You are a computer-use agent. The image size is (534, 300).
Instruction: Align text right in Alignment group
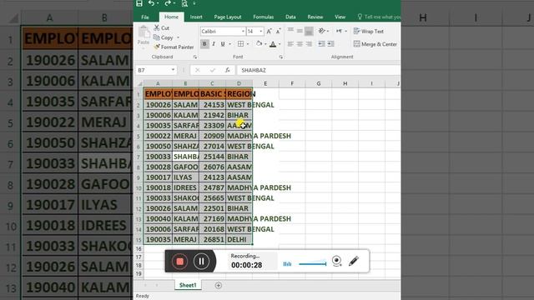point(309,44)
